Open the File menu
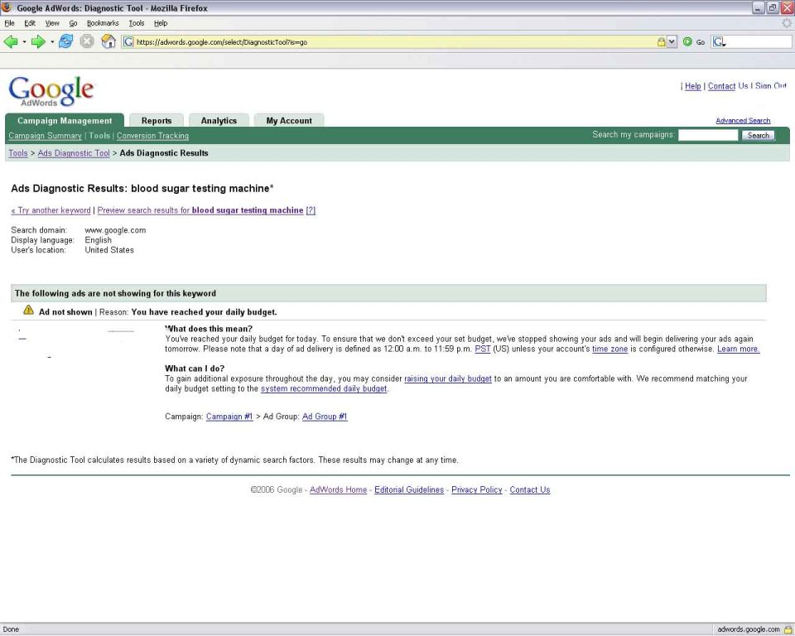Image resolution: width=795 pixels, height=636 pixels. coord(9,23)
